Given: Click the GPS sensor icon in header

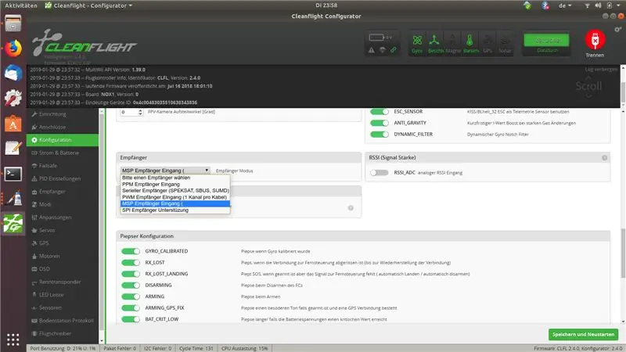Looking at the screenshot, I should (487, 43).
